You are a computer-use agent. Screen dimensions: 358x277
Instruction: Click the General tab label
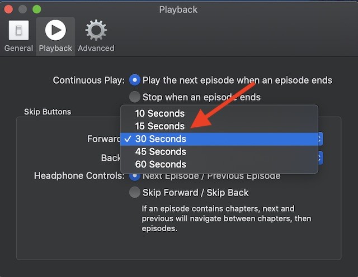(x=18, y=49)
